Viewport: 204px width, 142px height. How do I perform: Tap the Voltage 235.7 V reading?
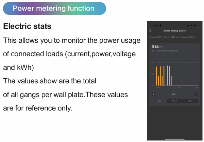coord(188,37)
